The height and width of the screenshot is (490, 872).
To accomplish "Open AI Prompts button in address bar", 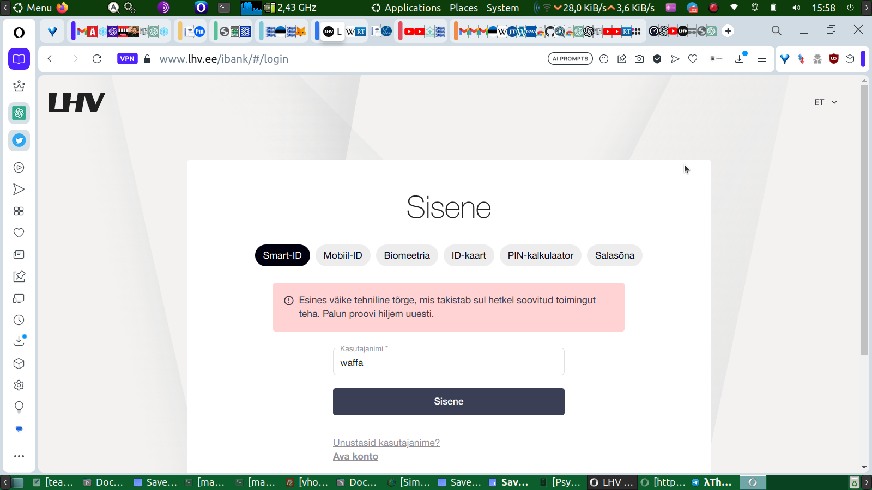I will (570, 59).
